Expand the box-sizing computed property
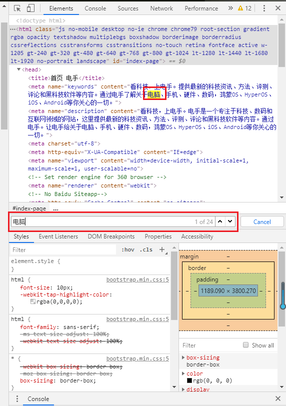The height and width of the screenshot is (406, 286). tap(183, 357)
